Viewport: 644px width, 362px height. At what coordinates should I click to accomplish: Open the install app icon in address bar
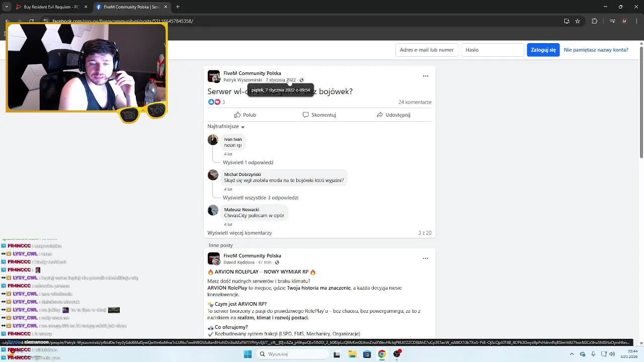(x=567, y=21)
